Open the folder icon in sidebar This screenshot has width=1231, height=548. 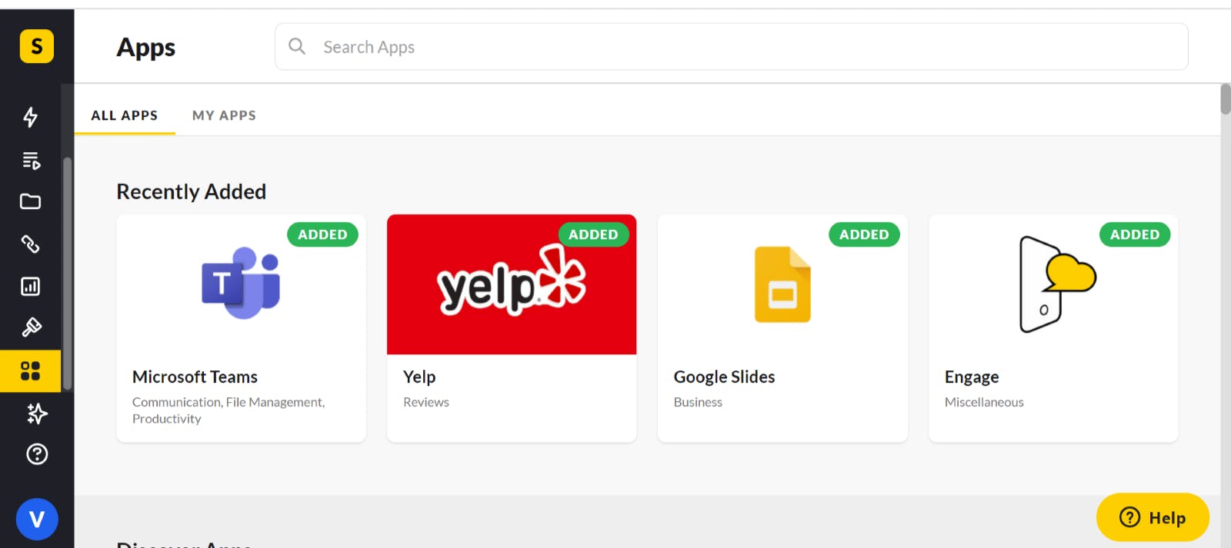pos(31,201)
